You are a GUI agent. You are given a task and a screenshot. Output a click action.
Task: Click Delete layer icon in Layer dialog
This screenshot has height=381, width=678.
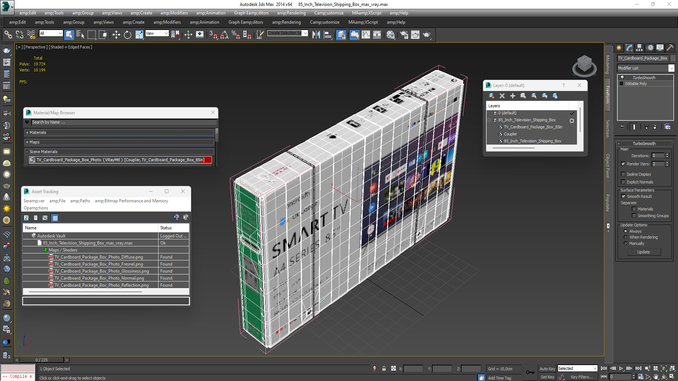(502, 96)
